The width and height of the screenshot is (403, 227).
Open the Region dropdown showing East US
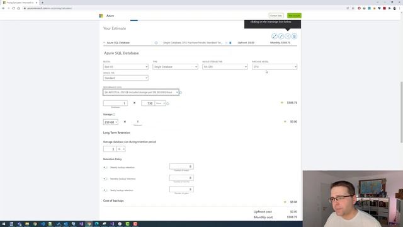click(126, 67)
